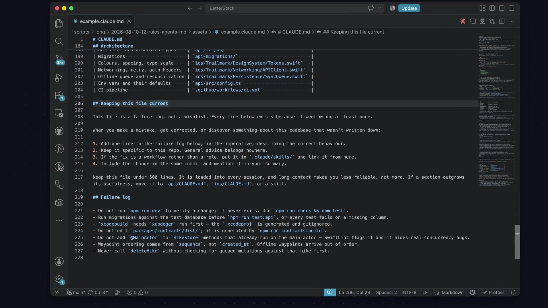Toggle the bottom panel

[x=502, y=8]
